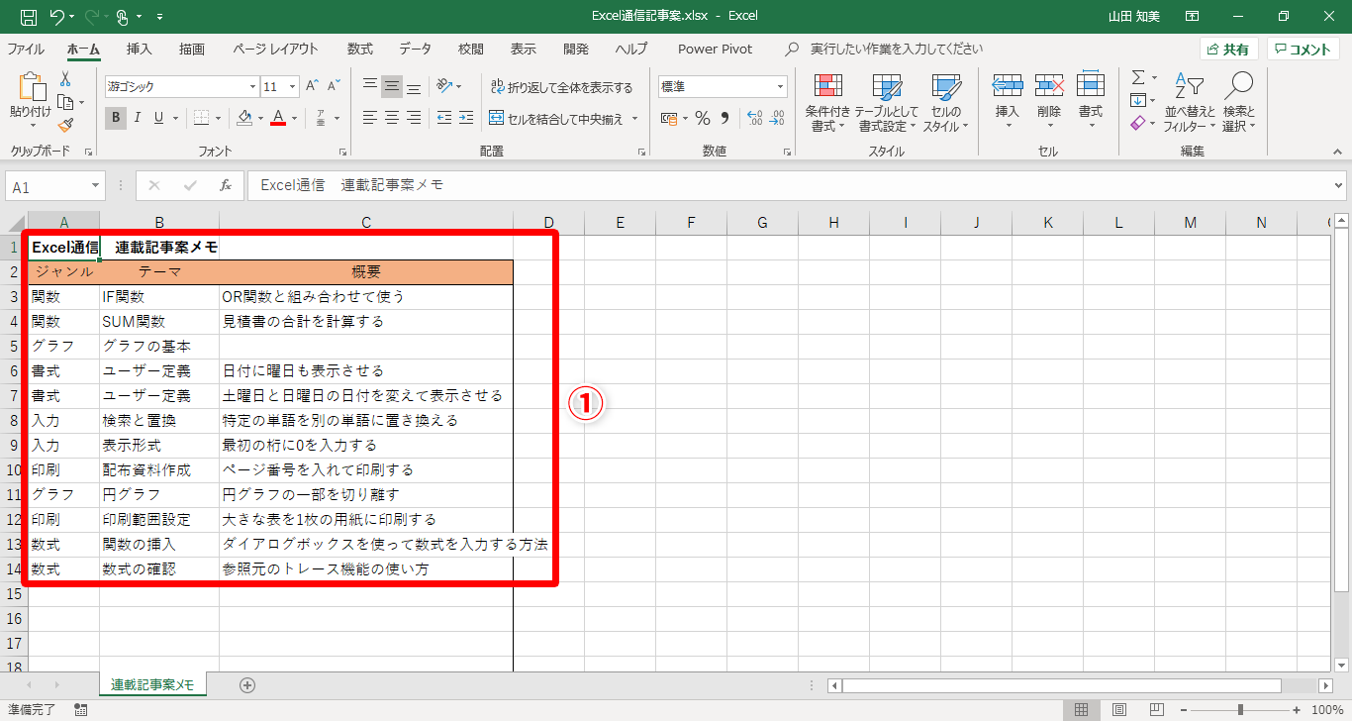Viewport: 1352px width, 721px height.
Task: Increase the font size
Action: [312, 86]
